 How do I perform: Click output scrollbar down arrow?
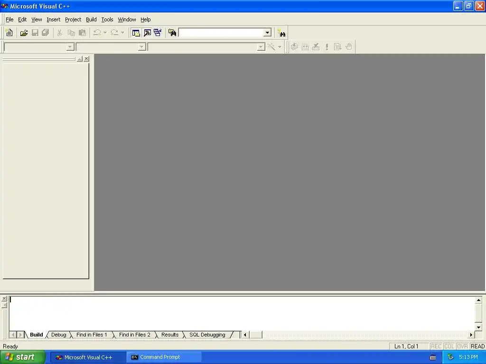click(478, 327)
